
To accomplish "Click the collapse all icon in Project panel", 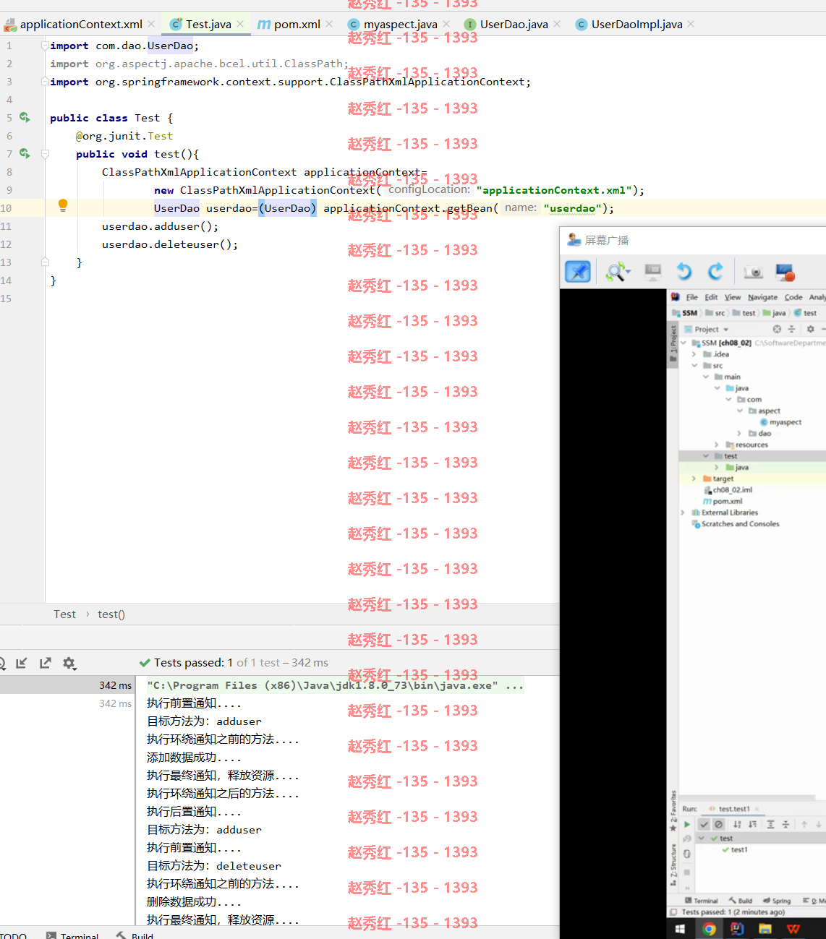I will [x=791, y=329].
